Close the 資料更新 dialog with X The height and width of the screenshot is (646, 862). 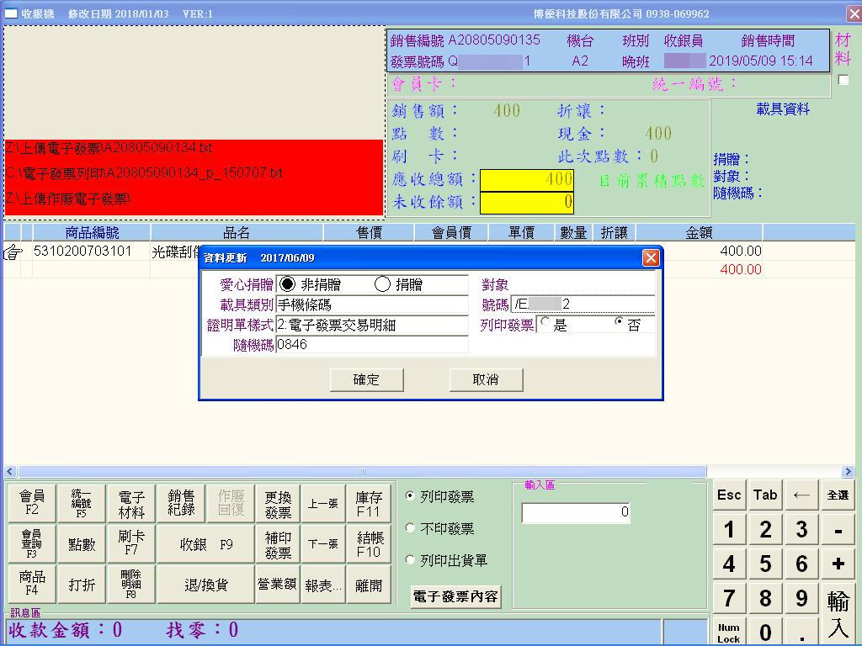pyautogui.click(x=650, y=258)
